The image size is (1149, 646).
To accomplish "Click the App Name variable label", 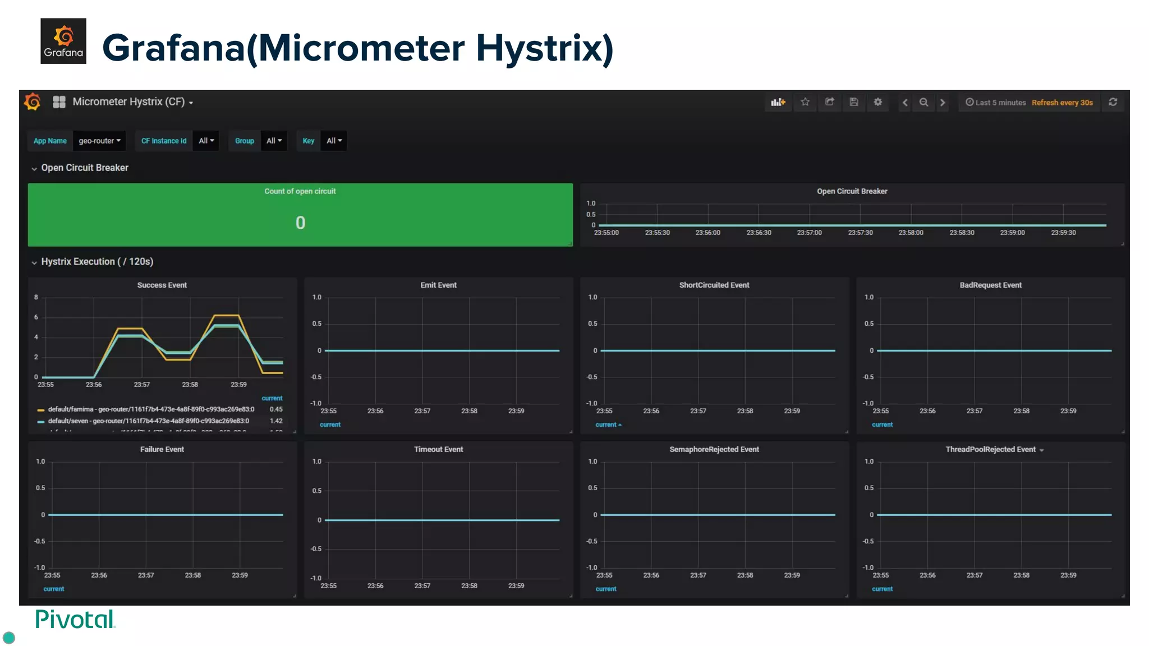I will (x=50, y=141).
